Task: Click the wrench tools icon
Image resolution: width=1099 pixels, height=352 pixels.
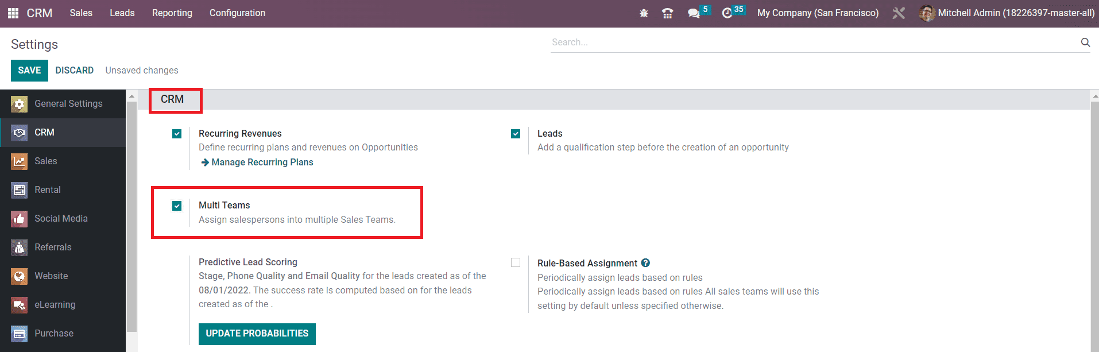Action: point(899,13)
